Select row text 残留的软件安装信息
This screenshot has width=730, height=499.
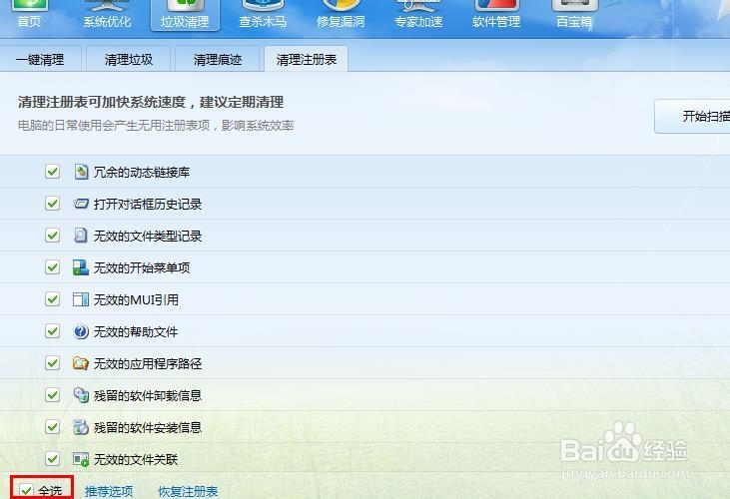(148, 427)
